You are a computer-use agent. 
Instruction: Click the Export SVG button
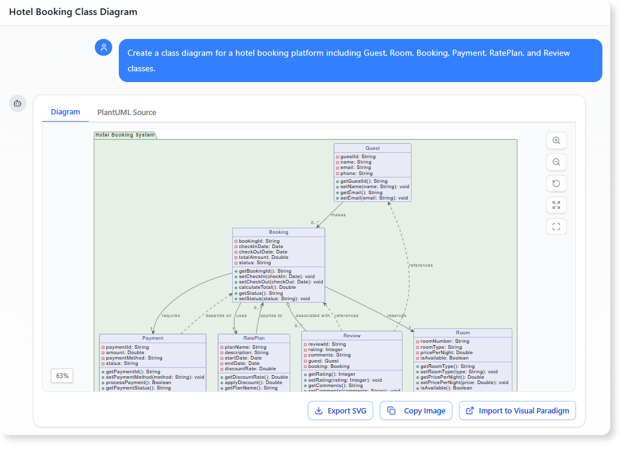click(x=340, y=410)
